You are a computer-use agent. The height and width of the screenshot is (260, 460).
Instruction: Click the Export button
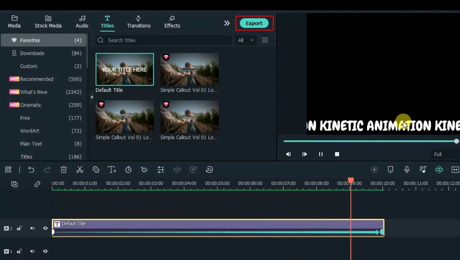coord(254,23)
